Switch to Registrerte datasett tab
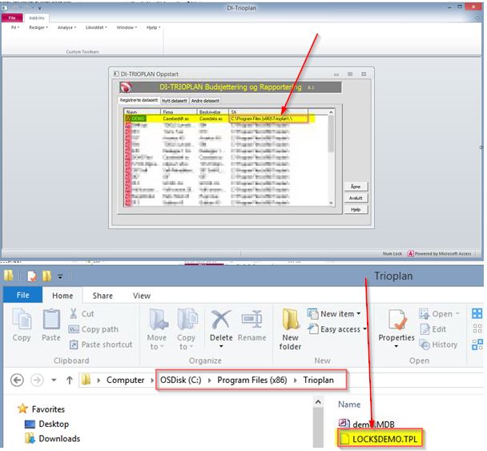 point(139,100)
